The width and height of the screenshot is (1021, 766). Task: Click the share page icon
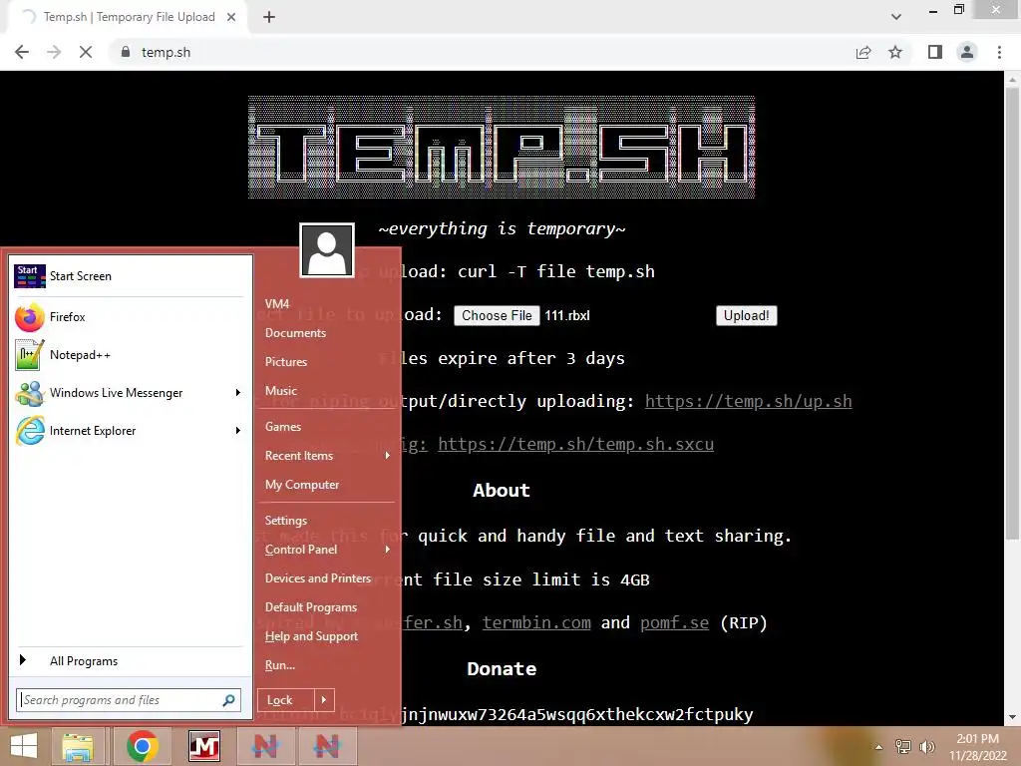(x=863, y=52)
